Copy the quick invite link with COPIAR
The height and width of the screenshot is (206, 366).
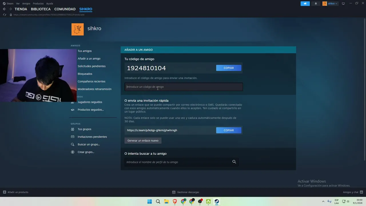(x=229, y=130)
